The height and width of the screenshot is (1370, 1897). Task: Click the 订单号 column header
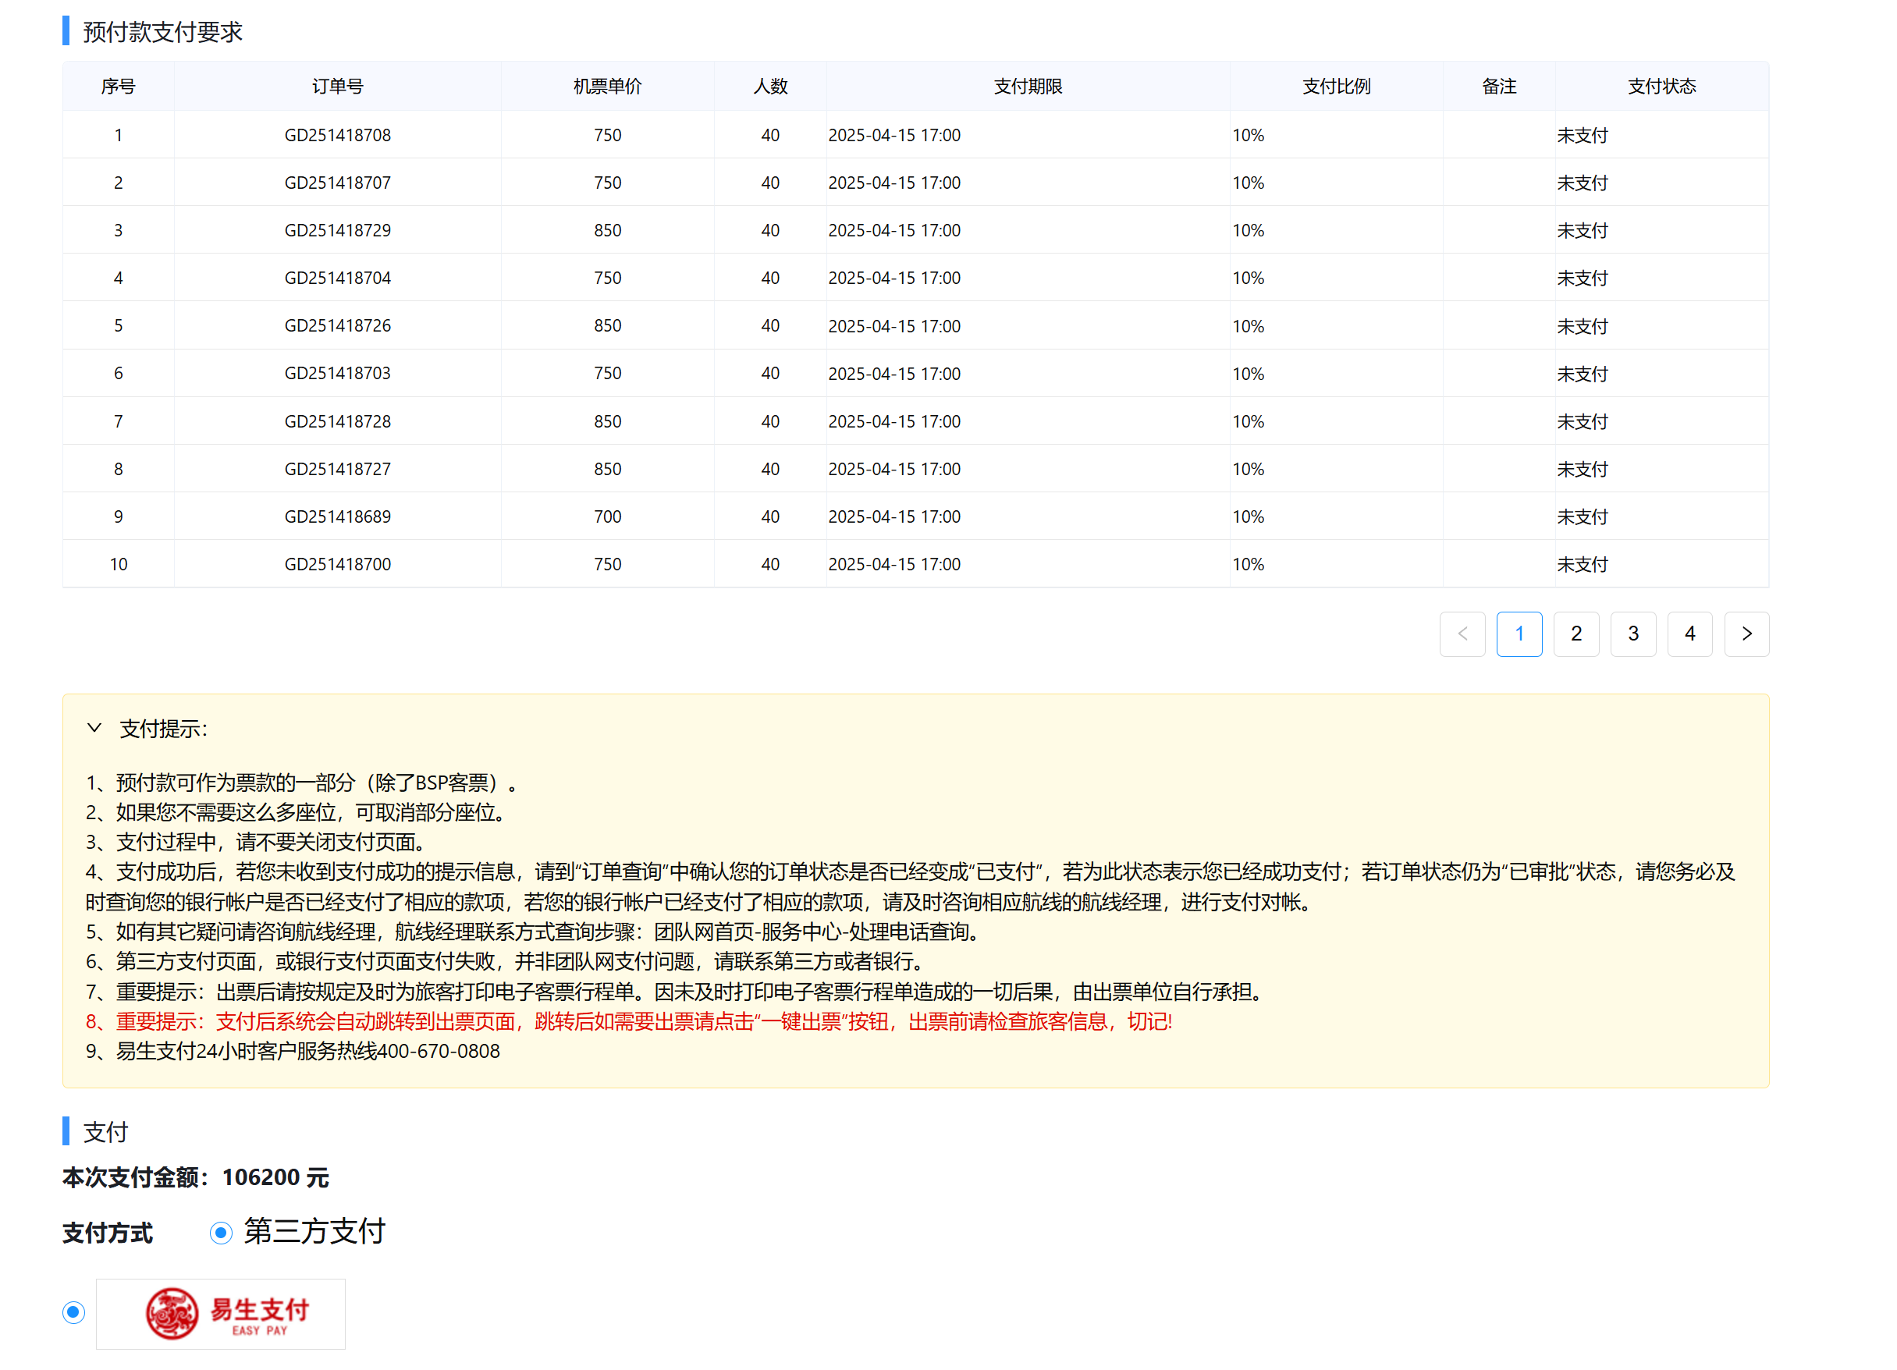337,86
